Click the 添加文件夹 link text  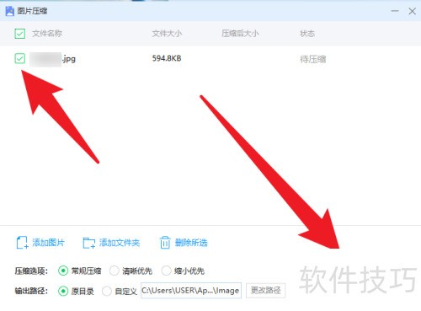click(x=120, y=243)
